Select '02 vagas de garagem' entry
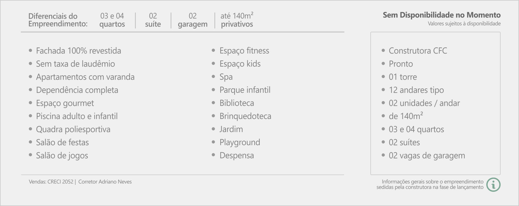Viewport: 519px width, 206px height. [427, 155]
